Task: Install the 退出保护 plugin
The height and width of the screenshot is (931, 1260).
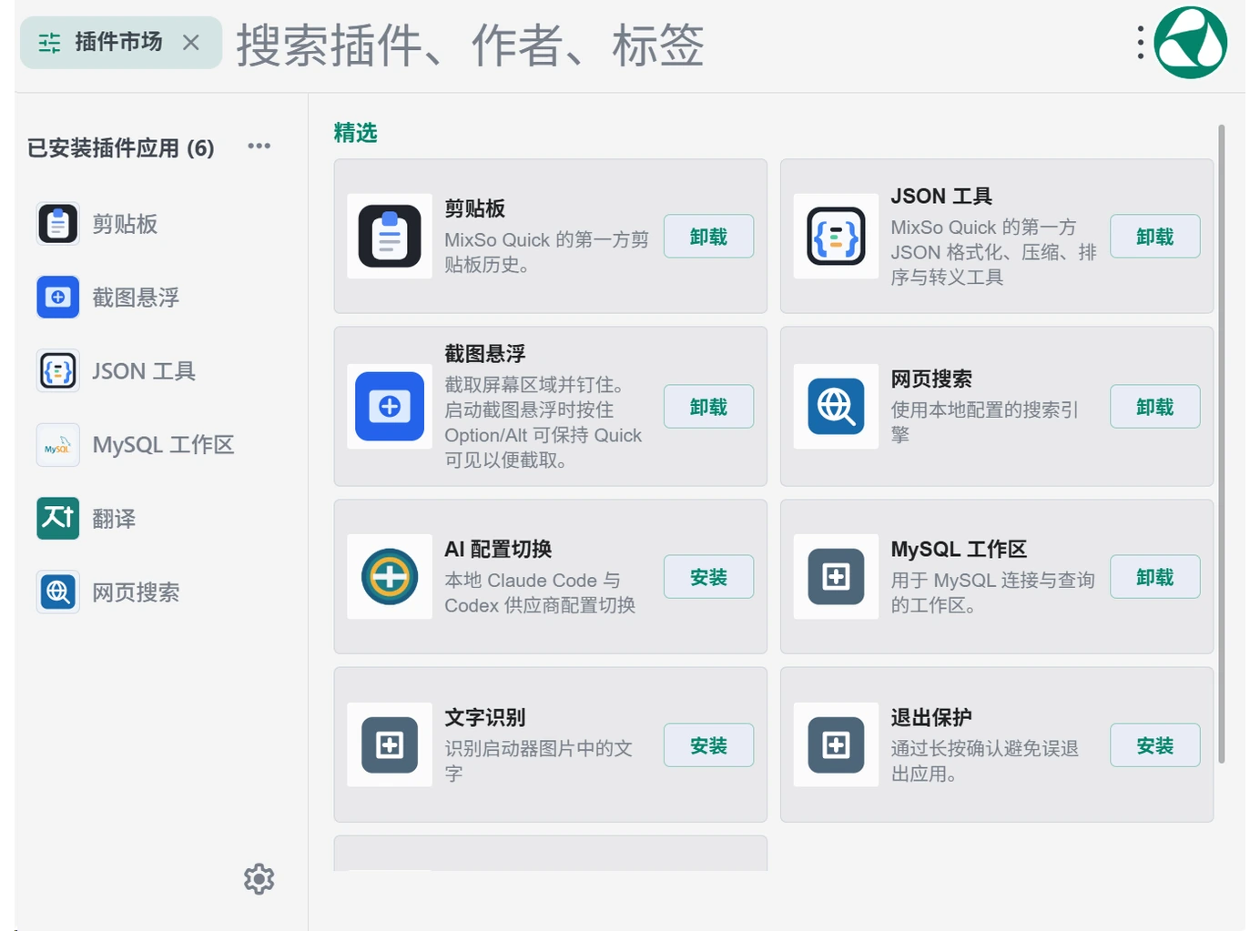Action: [1154, 745]
